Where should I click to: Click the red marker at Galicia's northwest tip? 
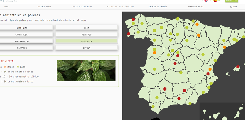click(x=133, y=19)
